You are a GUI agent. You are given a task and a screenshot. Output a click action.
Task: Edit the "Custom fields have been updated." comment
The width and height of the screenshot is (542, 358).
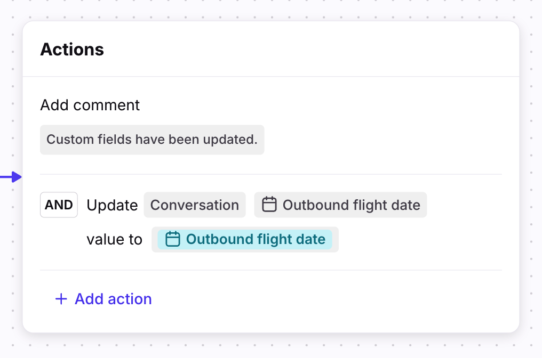(152, 140)
